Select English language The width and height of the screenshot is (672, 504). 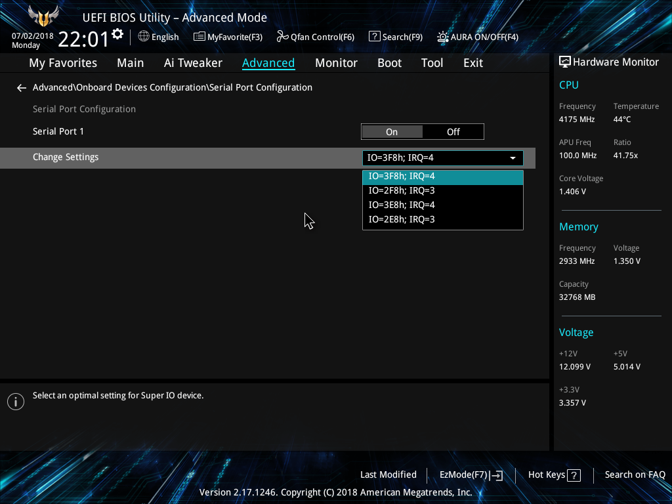pyautogui.click(x=165, y=37)
